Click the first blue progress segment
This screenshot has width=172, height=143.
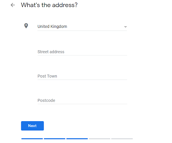(x=32, y=139)
